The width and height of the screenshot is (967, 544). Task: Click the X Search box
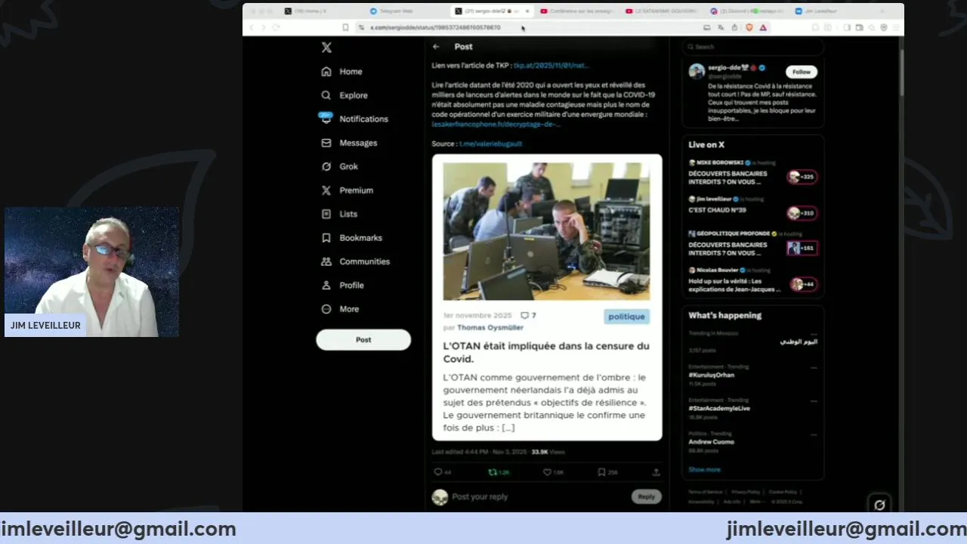(752, 47)
